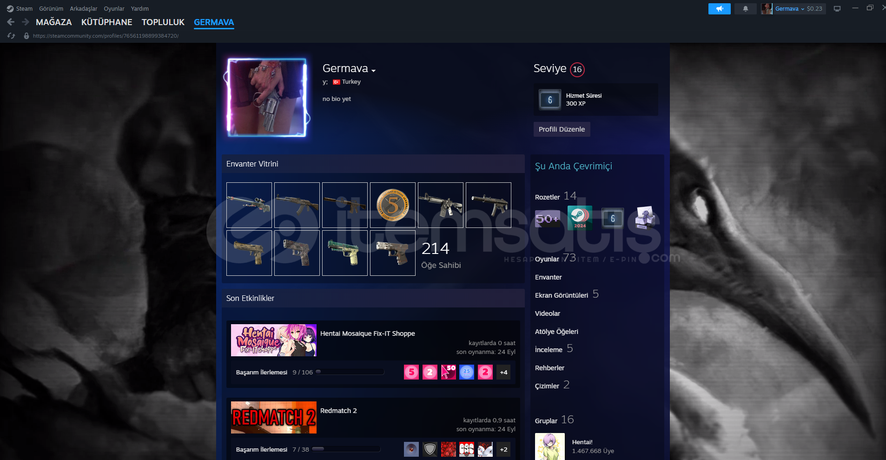886x460 pixels.
Task: Open the Rozetler 14 link
Action: click(555, 196)
